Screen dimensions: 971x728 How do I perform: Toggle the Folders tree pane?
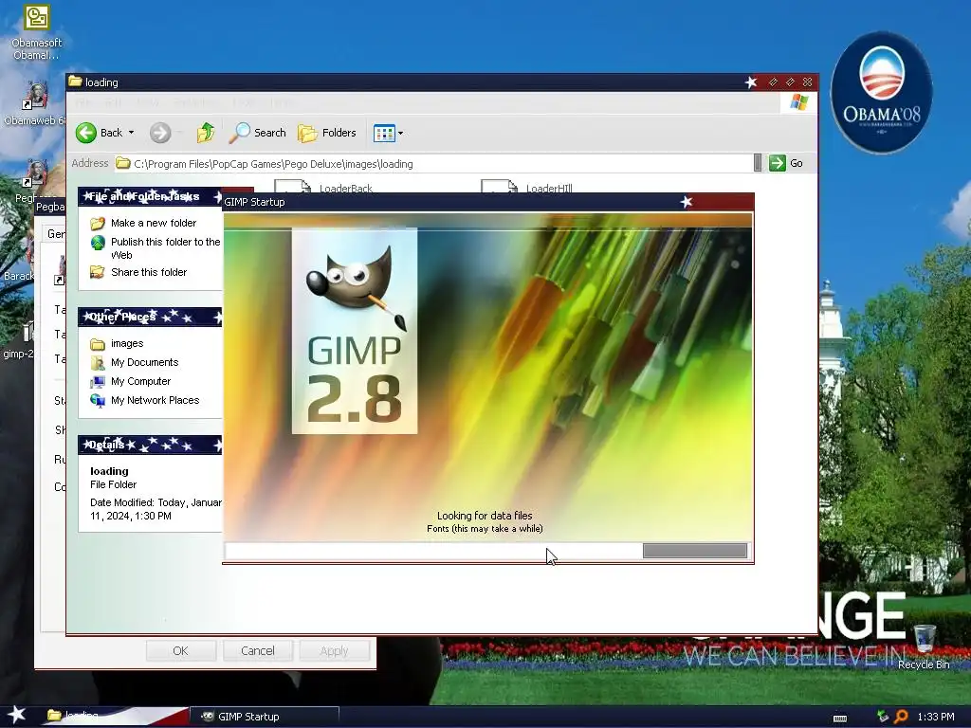click(x=327, y=133)
